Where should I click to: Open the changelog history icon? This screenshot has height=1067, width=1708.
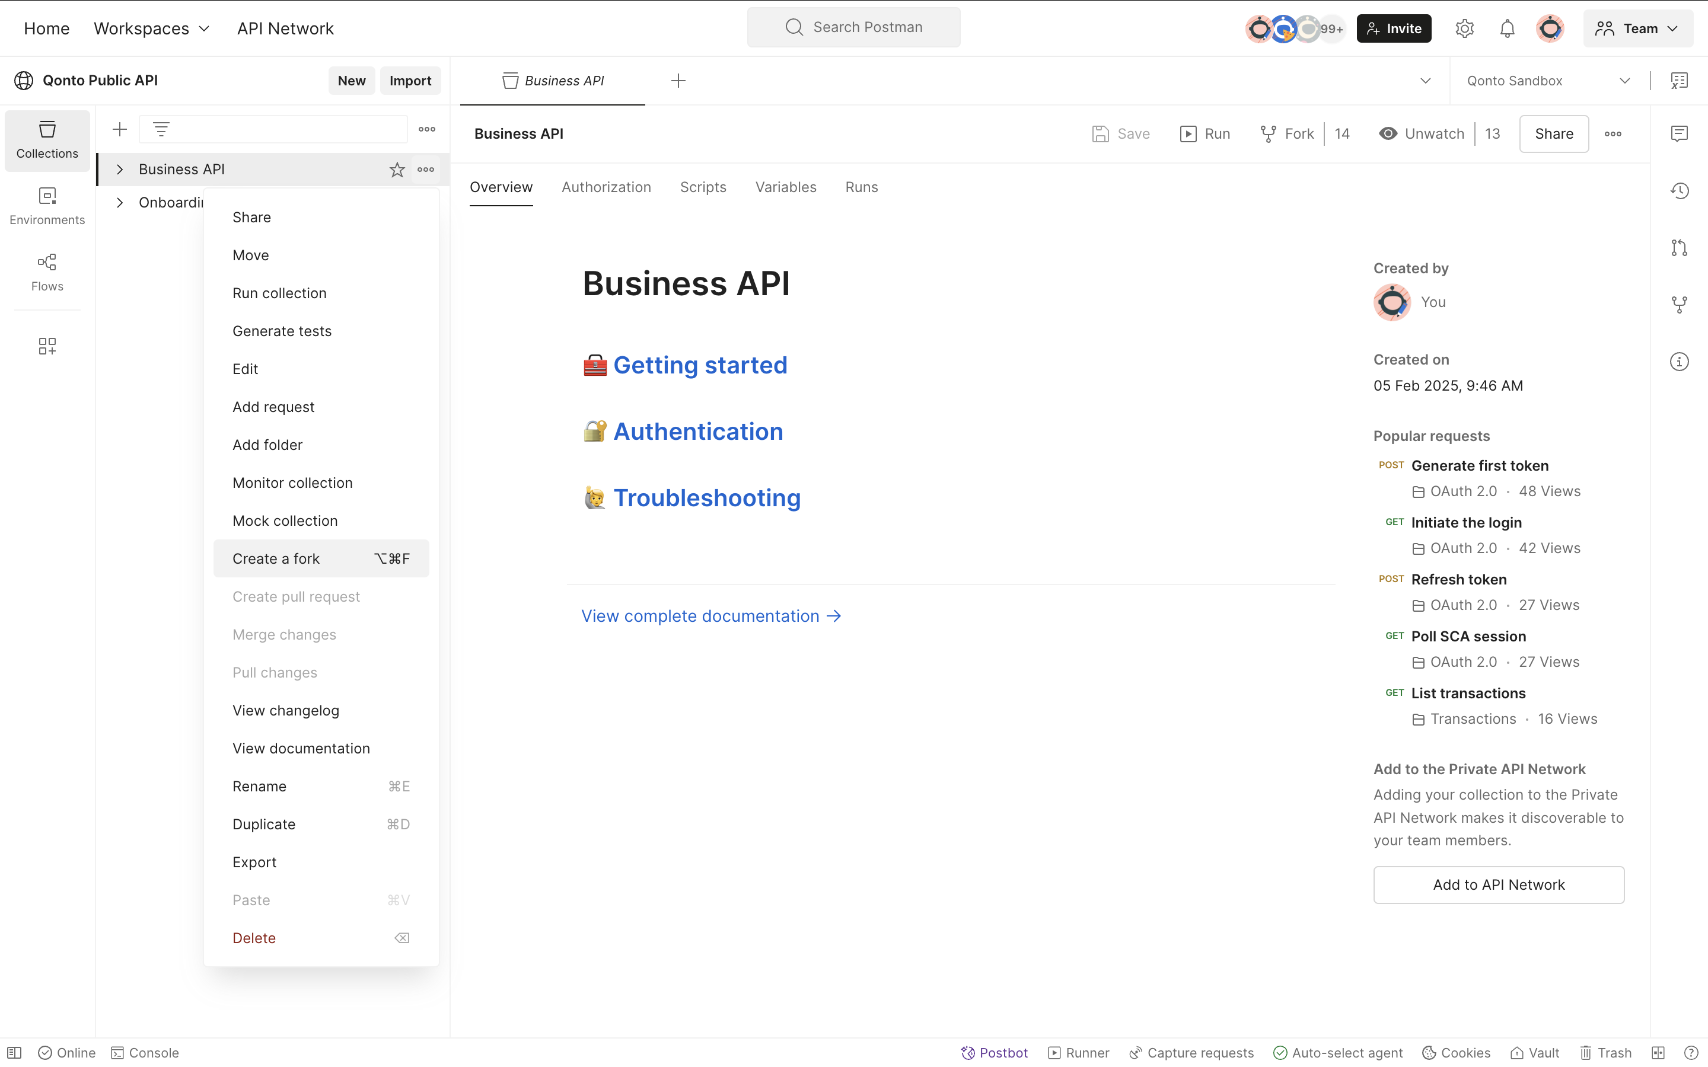pos(1679,190)
